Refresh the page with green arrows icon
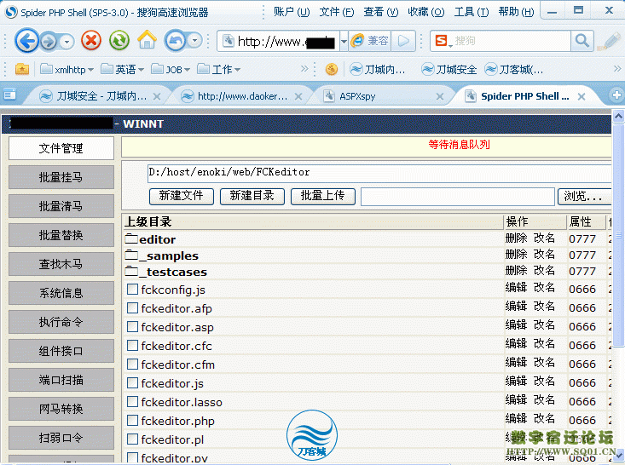 (x=119, y=41)
